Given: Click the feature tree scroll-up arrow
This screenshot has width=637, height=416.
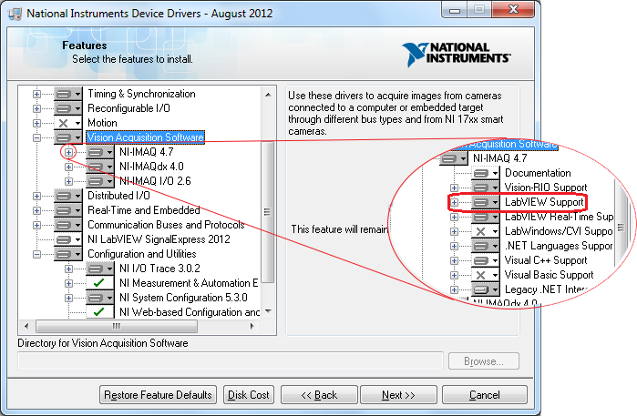Looking at the screenshot, I should pos(268,95).
